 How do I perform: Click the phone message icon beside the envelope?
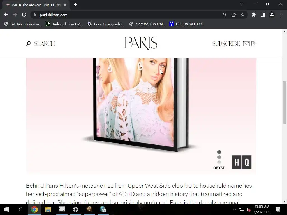(x=253, y=43)
